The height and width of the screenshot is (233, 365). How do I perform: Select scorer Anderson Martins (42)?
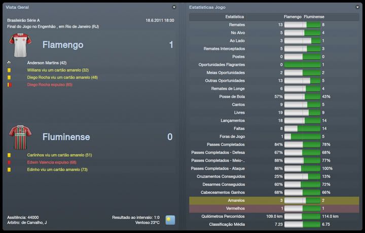(x=47, y=63)
